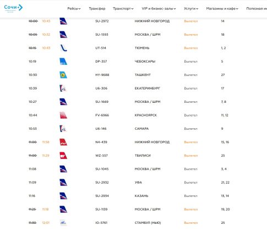The height and width of the screenshot is (231, 267).
Task: Click the Сочи airport logo
Action: coord(13,8)
